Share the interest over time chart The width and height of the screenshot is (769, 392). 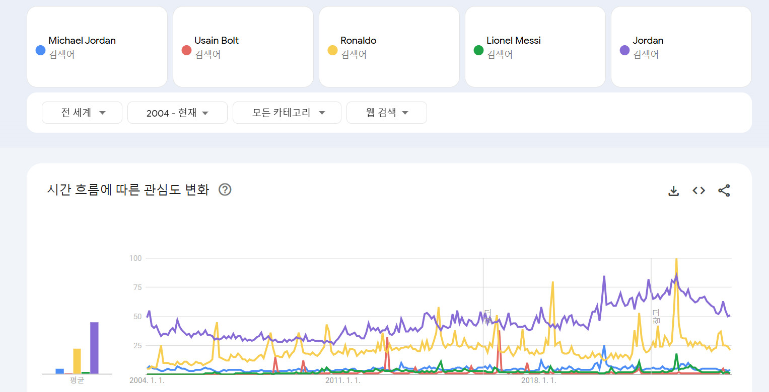724,190
